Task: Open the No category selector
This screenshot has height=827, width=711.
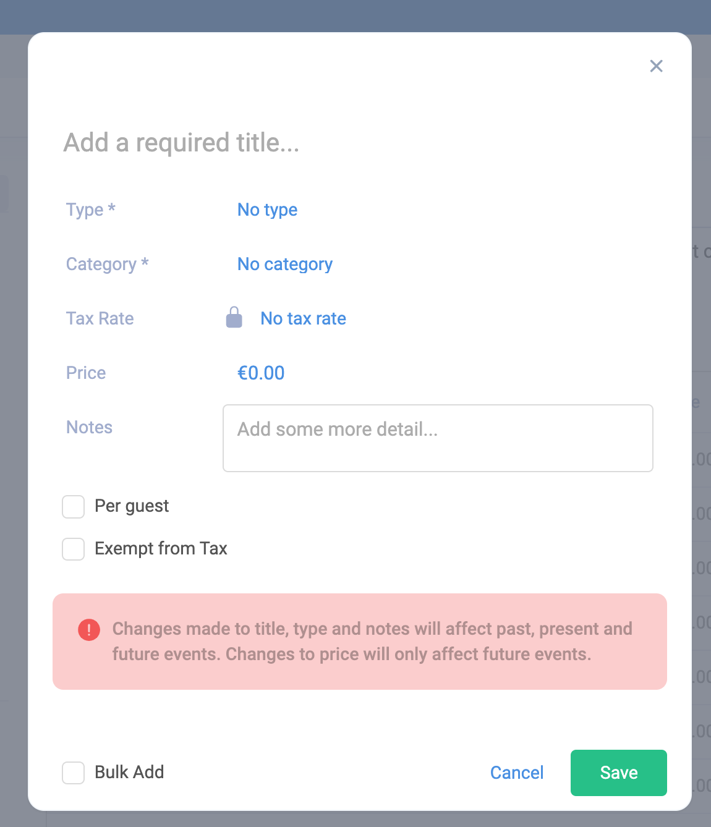Action: (x=284, y=264)
